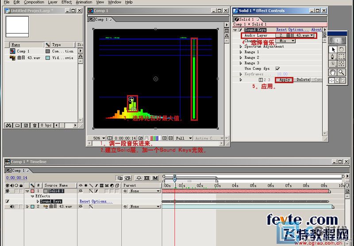The height and width of the screenshot is (246, 354).
Task: Select the Rotation tool in the toolbox
Action: tap(341, 49)
